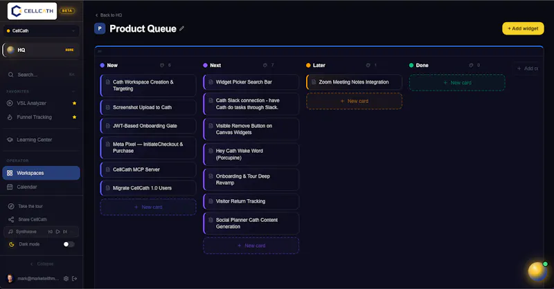This screenshot has width=554, height=289.
Task: Click the Later column orange dot
Action: [308, 65]
